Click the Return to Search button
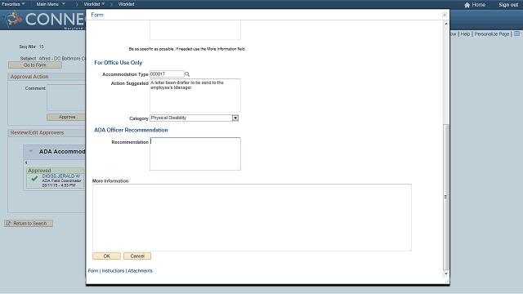 click(29, 223)
